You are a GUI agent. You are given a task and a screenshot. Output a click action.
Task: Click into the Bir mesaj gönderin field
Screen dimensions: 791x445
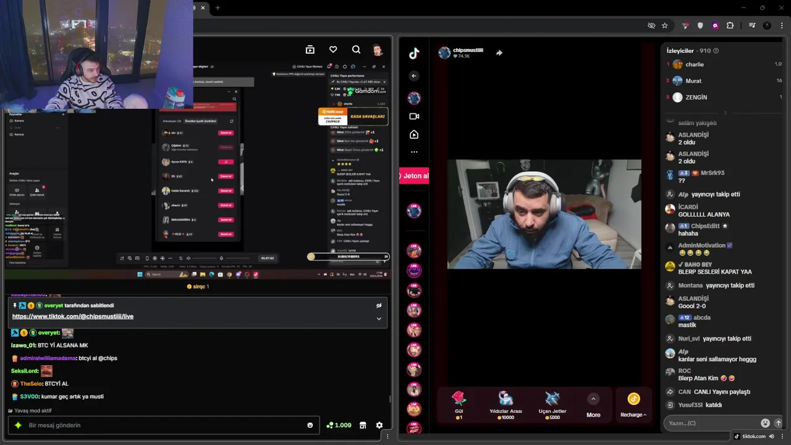164,425
